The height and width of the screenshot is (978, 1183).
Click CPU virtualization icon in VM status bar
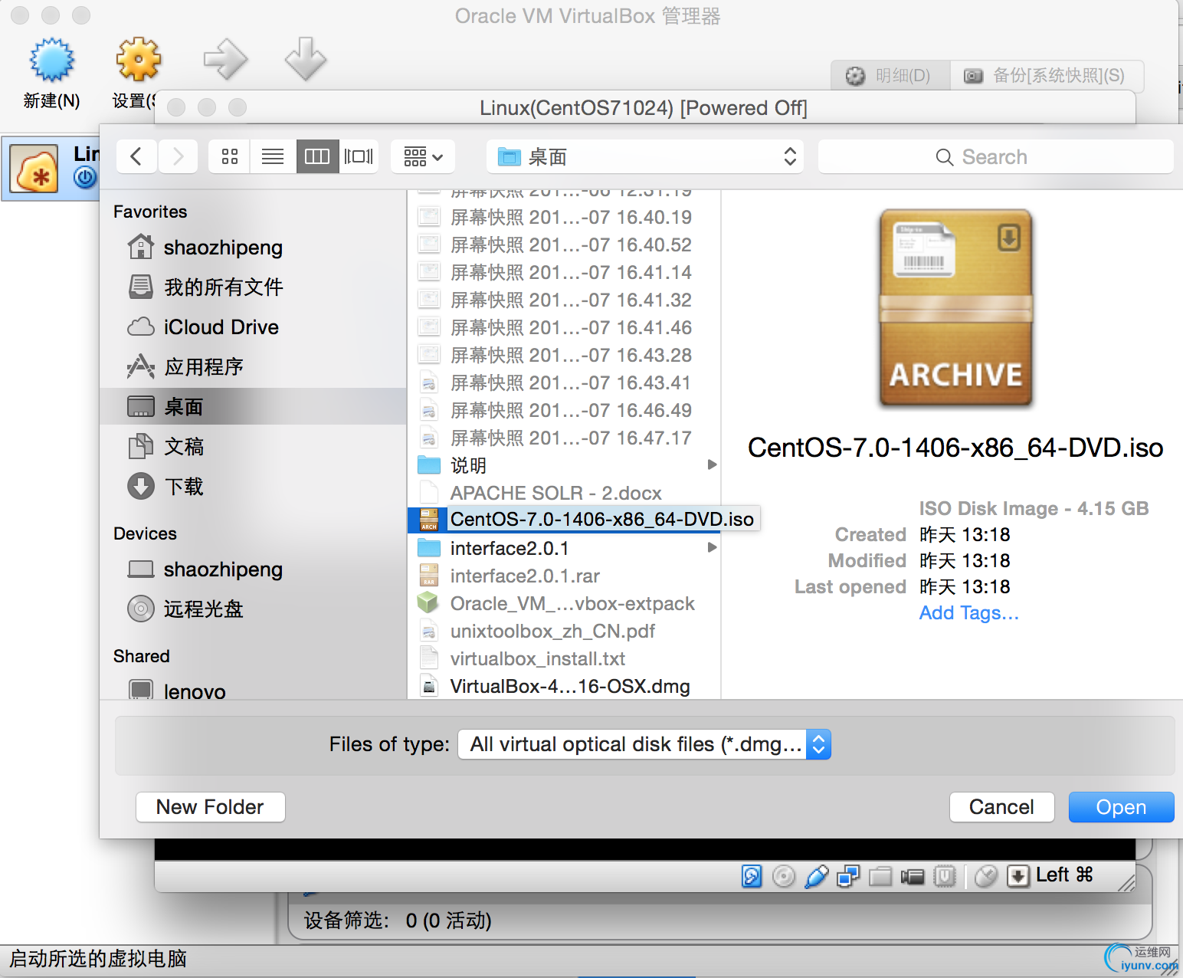(x=945, y=875)
